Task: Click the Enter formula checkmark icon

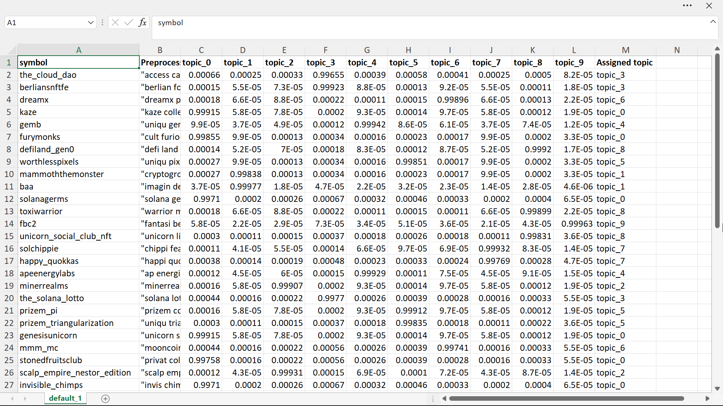Action: tap(129, 23)
